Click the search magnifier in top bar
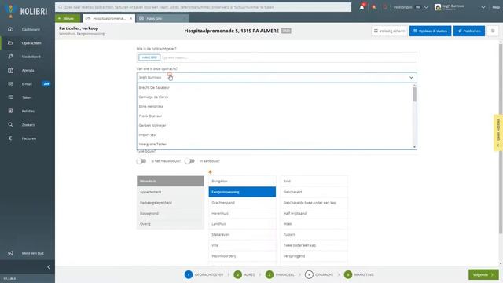This screenshot has height=283, width=503. point(60,7)
